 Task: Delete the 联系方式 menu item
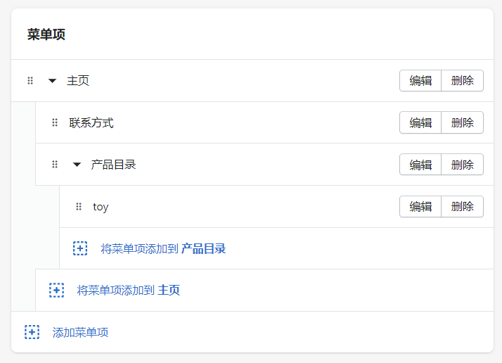tap(462, 122)
